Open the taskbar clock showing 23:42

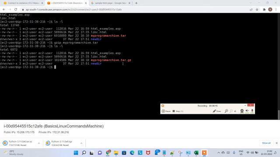click(266, 153)
